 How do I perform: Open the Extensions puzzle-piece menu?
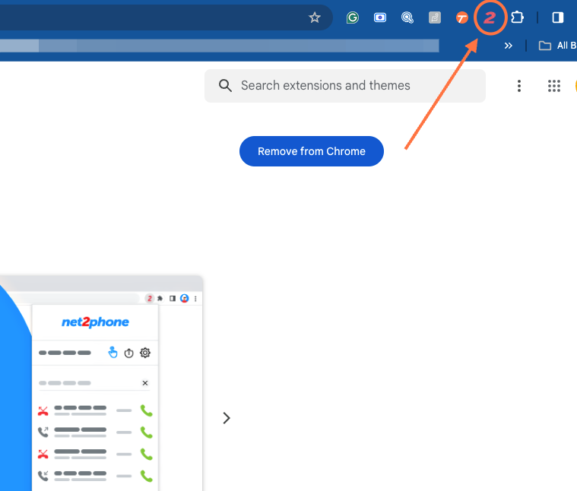tap(518, 17)
